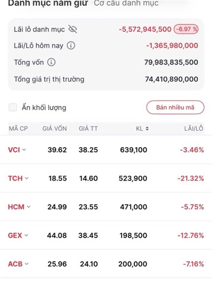Enable the Ẩn khối lượng checkbox

tap(13, 108)
